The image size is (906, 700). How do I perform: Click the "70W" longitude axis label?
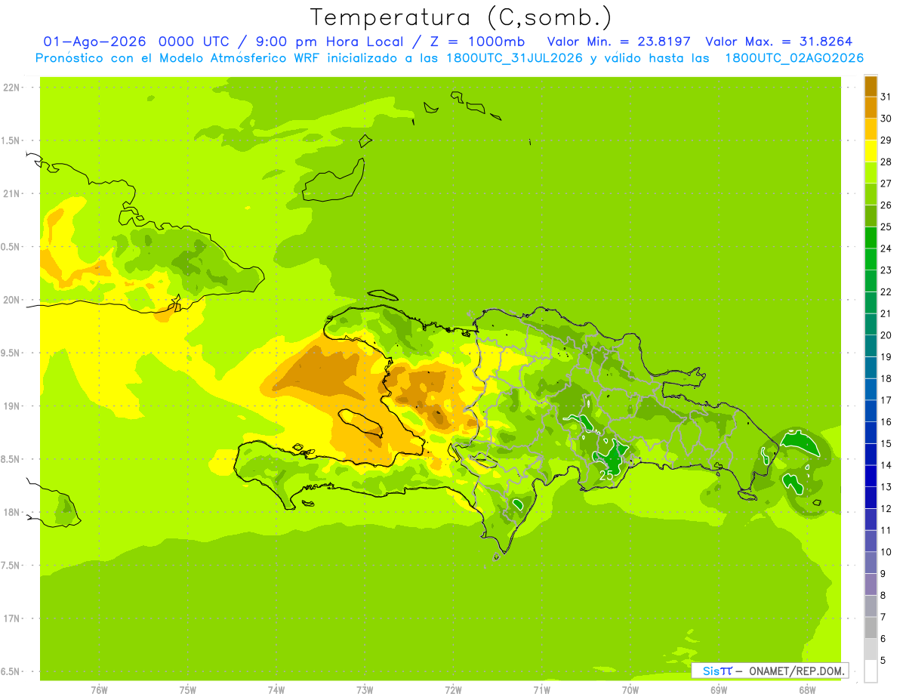point(630,690)
